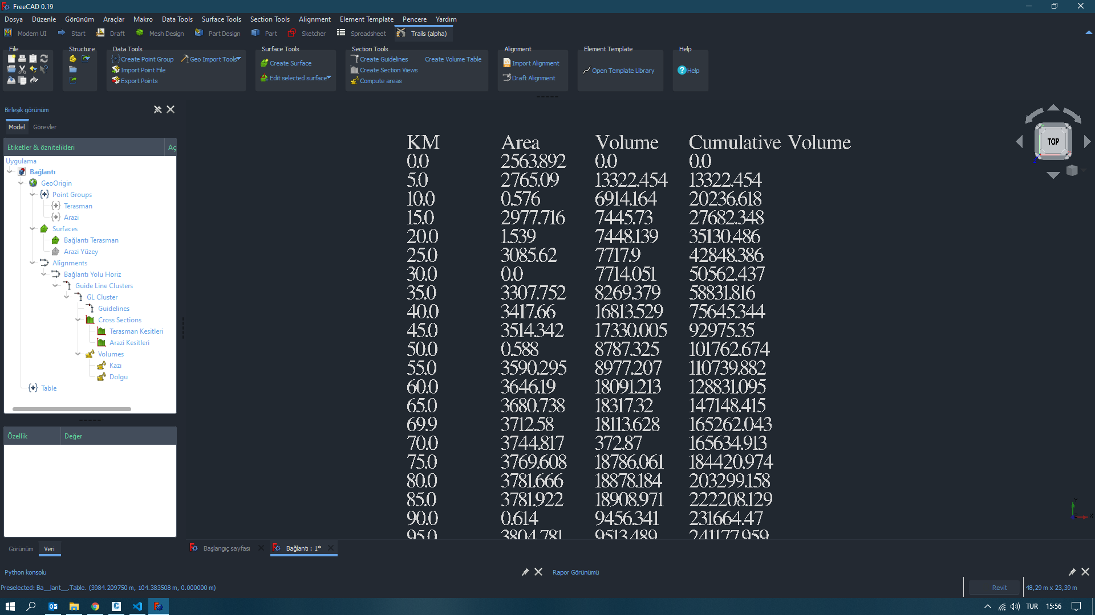Viewport: 1095px width, 615px height.
Task: Click the Compute areas tool
Action: (380, 81)
